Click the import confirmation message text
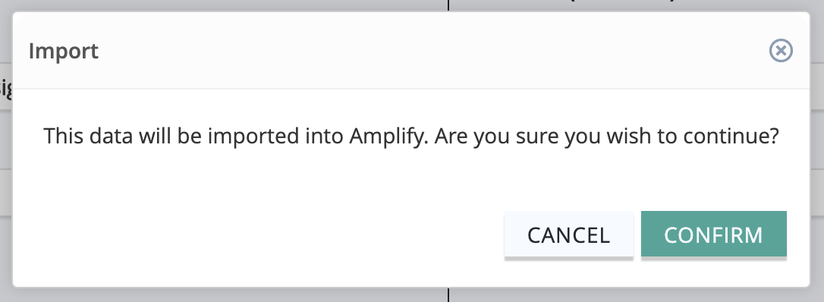The width and height of the screenshot is (824, 302). (411, 136)
